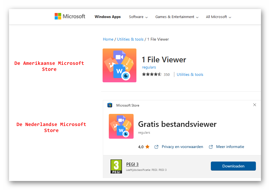Open the regulars publisher link under 1 File Viewer

click(149, 67)
